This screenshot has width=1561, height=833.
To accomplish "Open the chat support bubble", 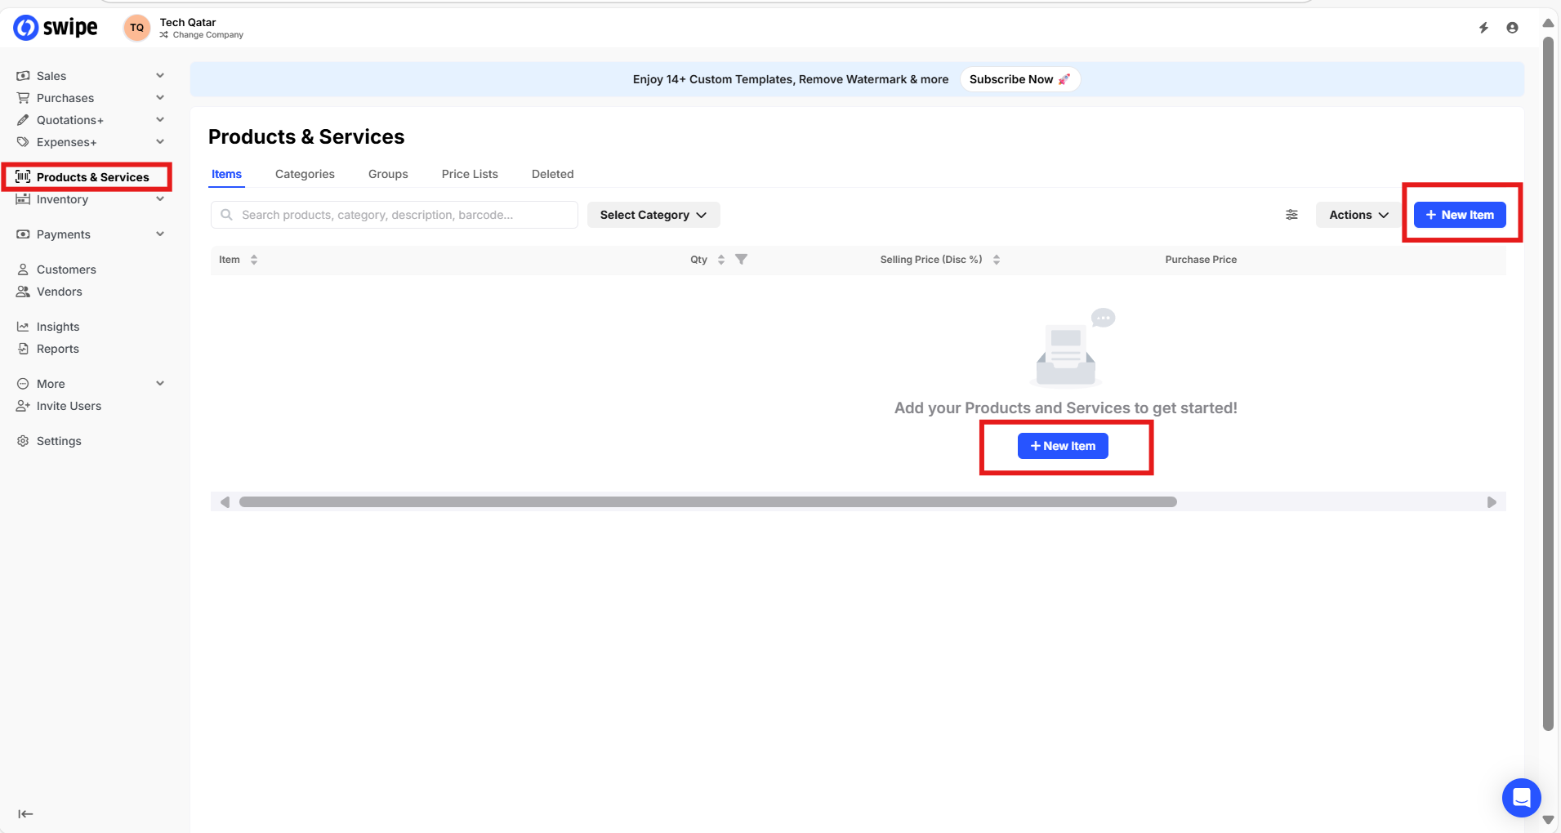I will coord(1521,797).
